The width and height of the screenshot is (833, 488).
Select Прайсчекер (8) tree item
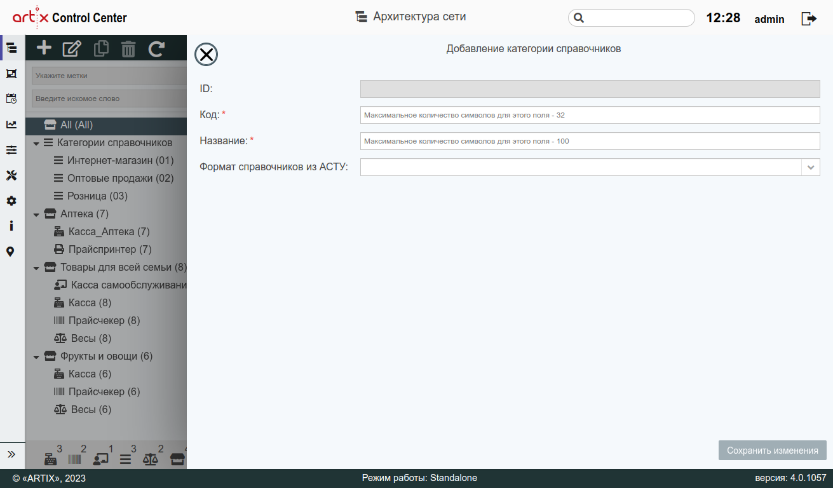point(104,321)
